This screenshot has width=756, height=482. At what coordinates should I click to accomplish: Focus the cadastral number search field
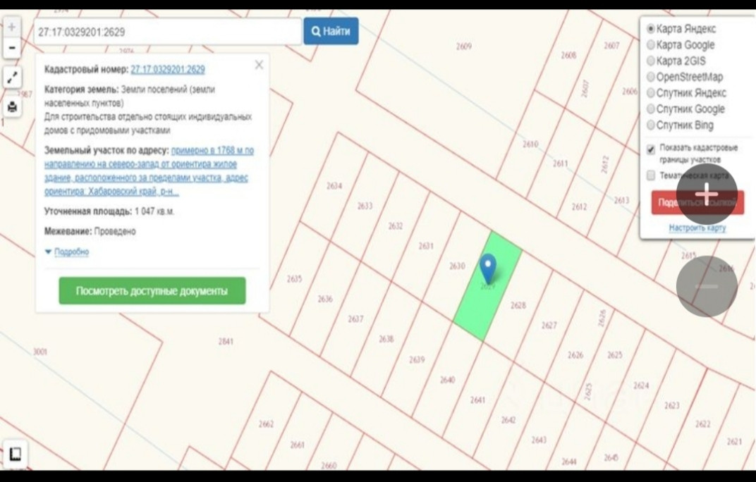tap(167, 32)
